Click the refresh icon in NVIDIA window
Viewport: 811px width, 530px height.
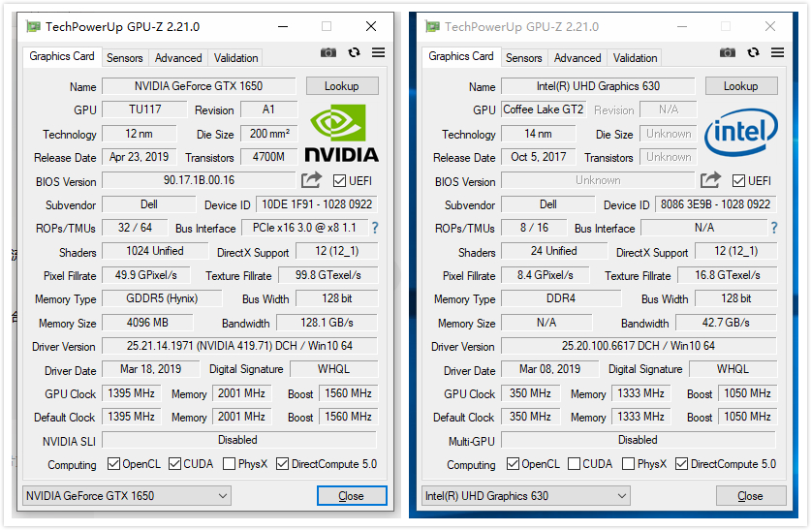(355, 52)
